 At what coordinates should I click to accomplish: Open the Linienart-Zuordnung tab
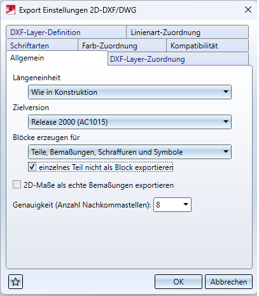187,32
